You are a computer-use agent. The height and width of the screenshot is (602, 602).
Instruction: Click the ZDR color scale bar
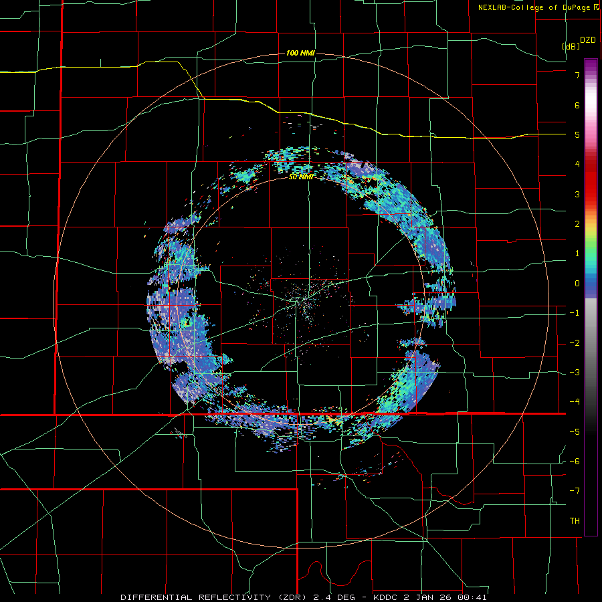[591, 297]
